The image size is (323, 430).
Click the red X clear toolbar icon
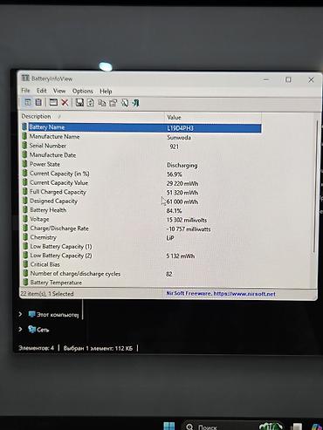[x=65, y=103]
